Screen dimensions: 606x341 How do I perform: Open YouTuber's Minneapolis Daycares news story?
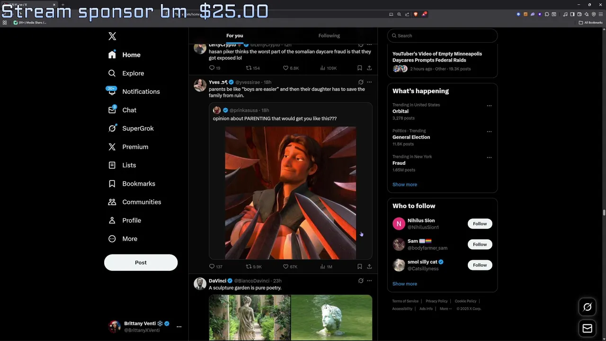click(x=437, y=57)
